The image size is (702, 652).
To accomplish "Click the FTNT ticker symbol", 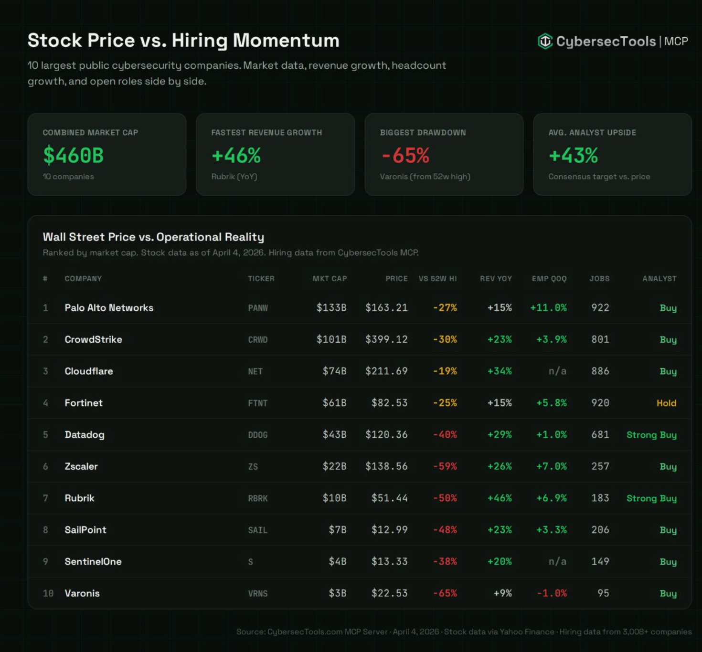I will (x=258, y=403).
